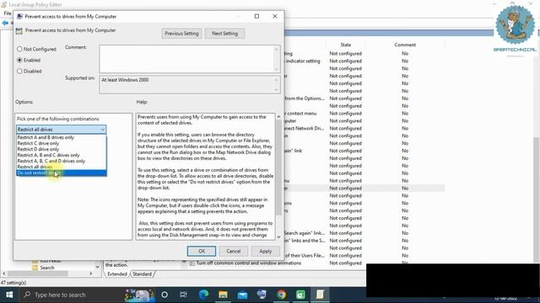Select Turn off common control and window animations
Viewport: 540px width, 303px height.
249,263
